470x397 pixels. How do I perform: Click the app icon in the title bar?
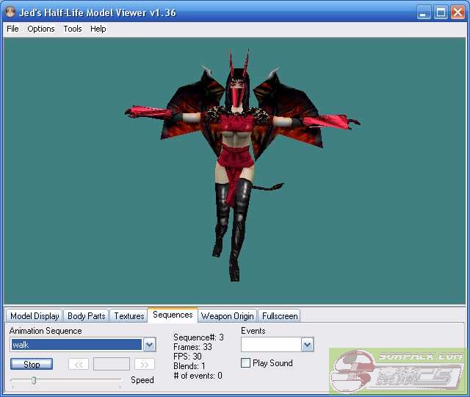(x=10, y=12)
